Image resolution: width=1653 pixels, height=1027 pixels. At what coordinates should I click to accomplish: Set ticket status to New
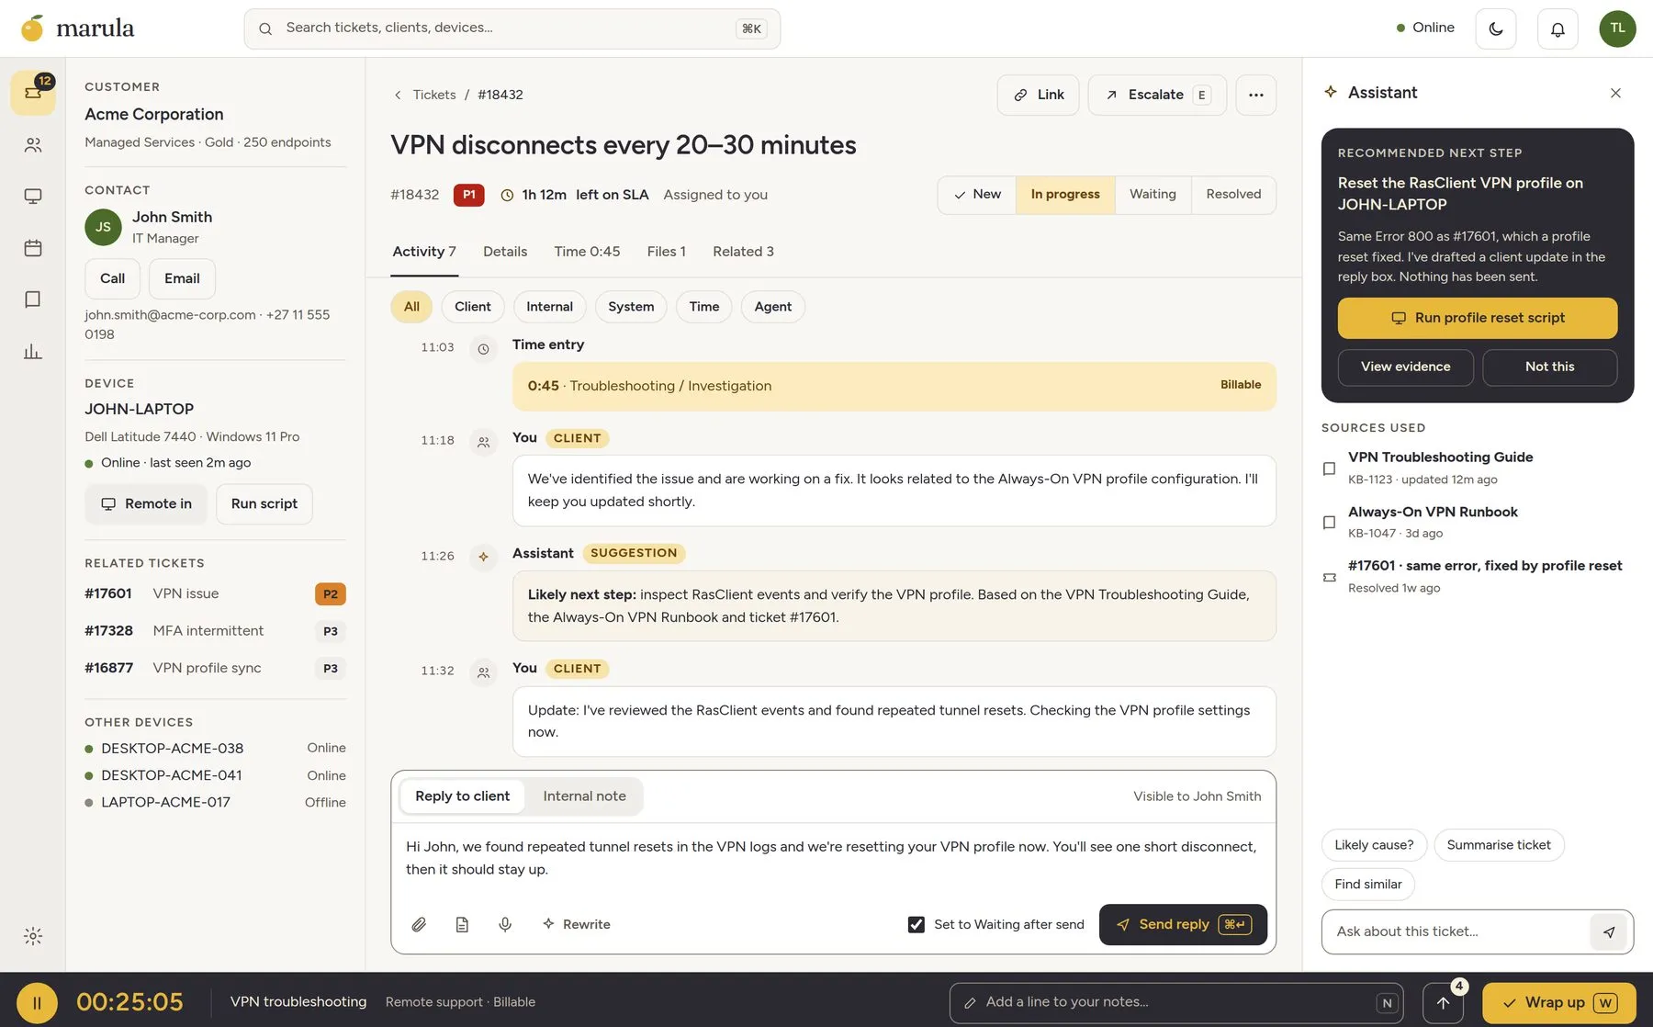(x=977, y=195)
